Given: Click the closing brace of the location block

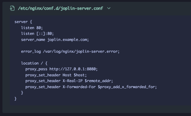Looking at the screenshot, I should point(22,93).
